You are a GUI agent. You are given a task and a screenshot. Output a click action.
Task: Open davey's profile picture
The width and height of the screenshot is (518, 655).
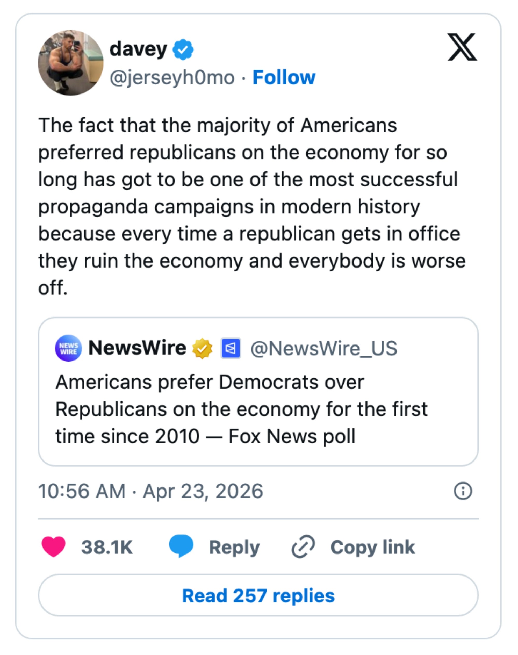coord(70,63)
